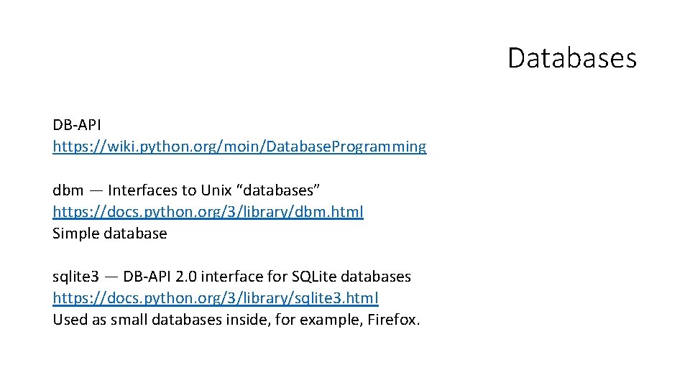Click the 'Simple database' text line
The height and width of the screenshot is (388, 690).
pos(109,234)
